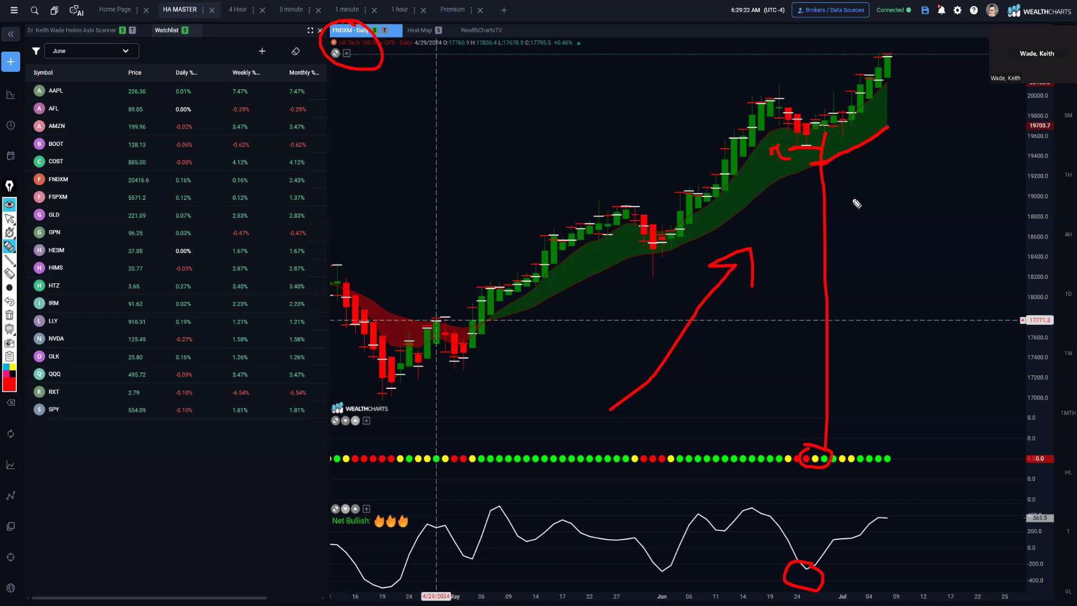Select the 1MTH timeframe on right strip
The height and width of the screenshot is (606, 1077).
(1068, 413)
